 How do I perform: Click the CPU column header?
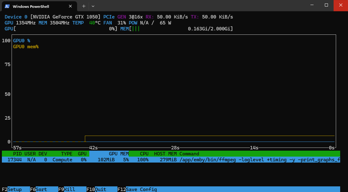point(144,153)
